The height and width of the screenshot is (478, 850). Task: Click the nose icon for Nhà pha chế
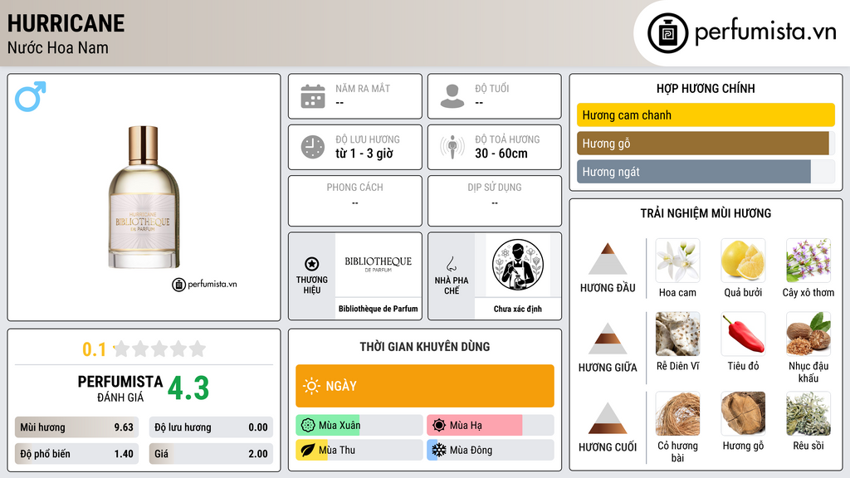pos(451,264)
